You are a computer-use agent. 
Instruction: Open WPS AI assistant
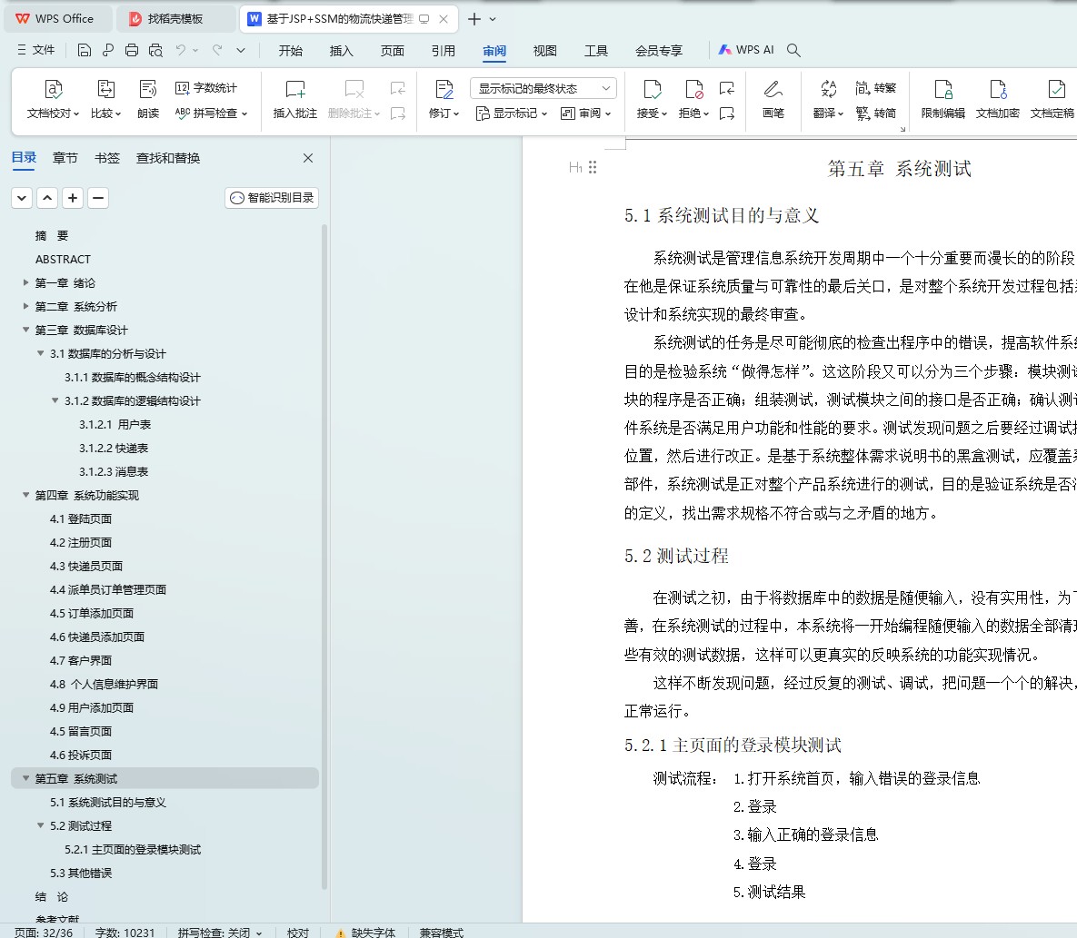tap(746, 50)
